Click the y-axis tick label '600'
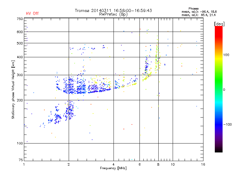Image resolution: width=239 pixels, height=179 pixels. click(x=20, y=32)
